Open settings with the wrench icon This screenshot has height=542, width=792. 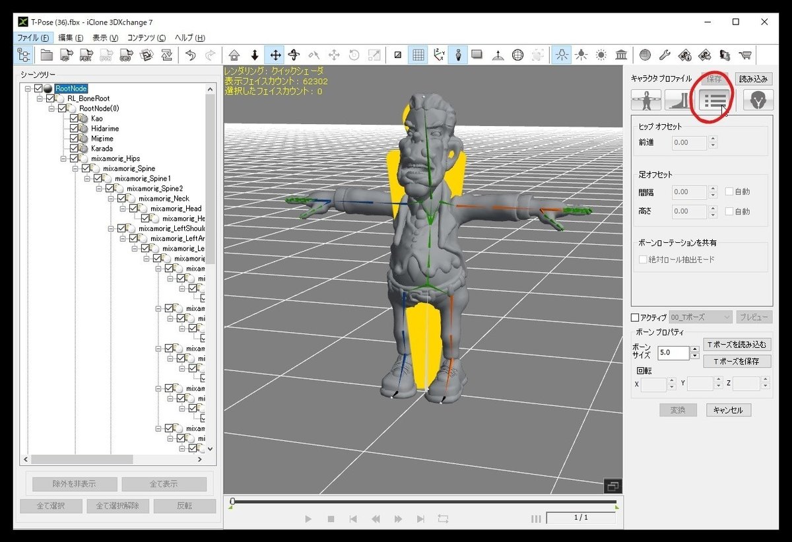click(x=665, y=55)
